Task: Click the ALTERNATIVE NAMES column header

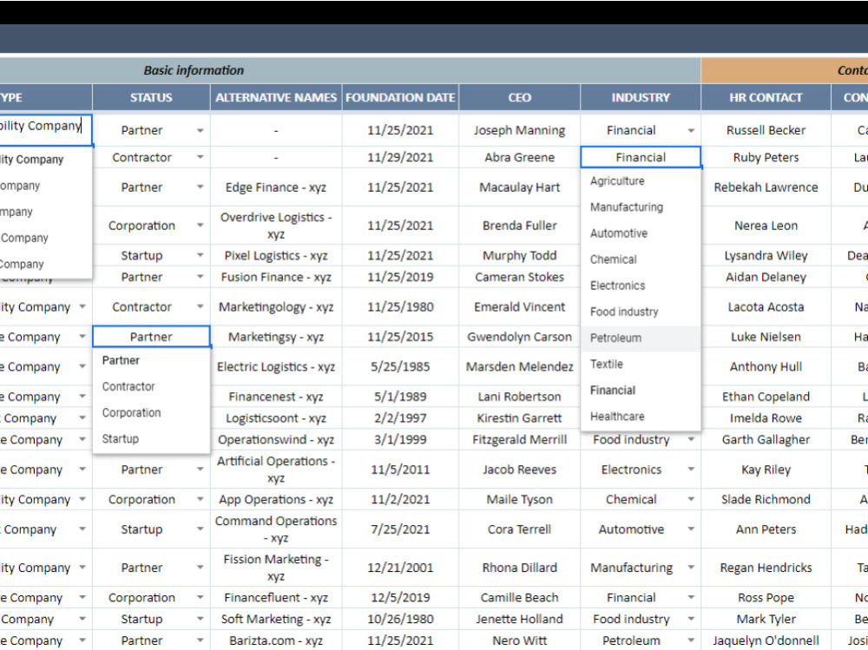Action: (x=276, y=97)
